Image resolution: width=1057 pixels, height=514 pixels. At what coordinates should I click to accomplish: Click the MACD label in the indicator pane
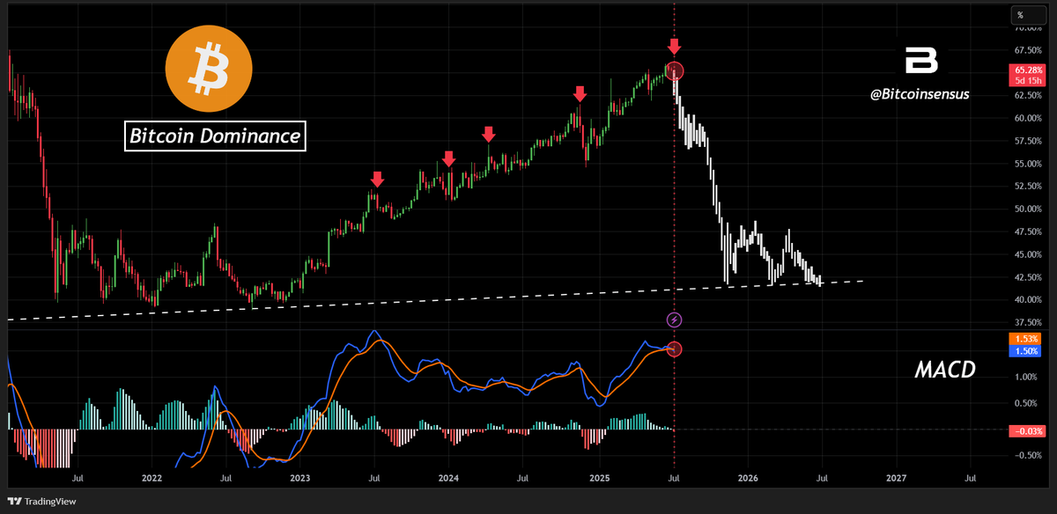pyautogui.click(x=945, y=370)
